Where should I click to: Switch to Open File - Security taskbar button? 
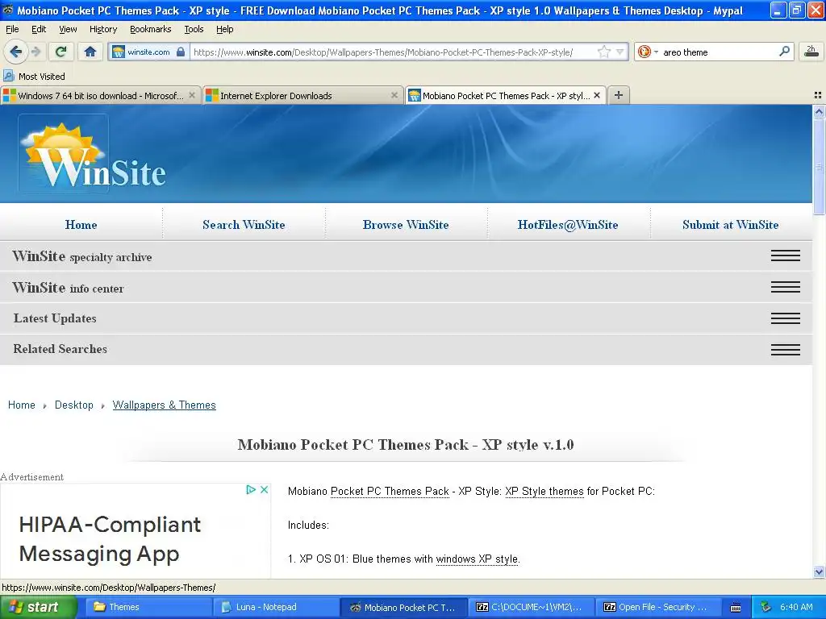tap(658, 607)
